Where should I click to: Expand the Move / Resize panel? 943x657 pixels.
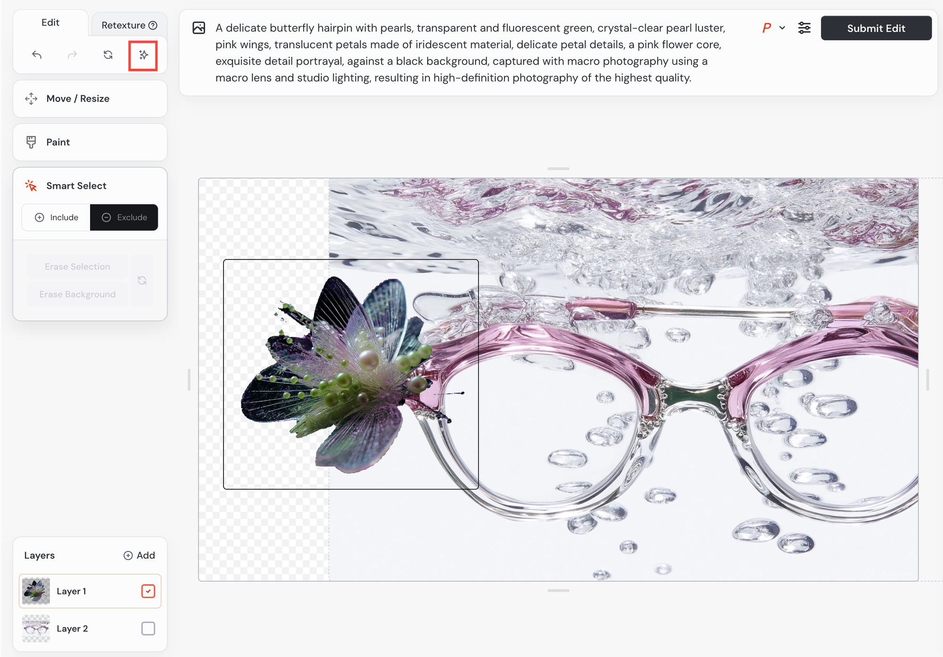click(90, 98)
